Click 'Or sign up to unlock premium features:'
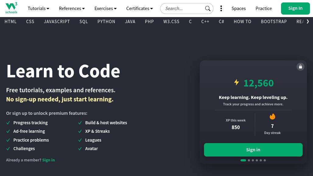 click(47, 113)
